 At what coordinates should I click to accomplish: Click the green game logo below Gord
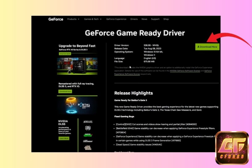(88, 135)
